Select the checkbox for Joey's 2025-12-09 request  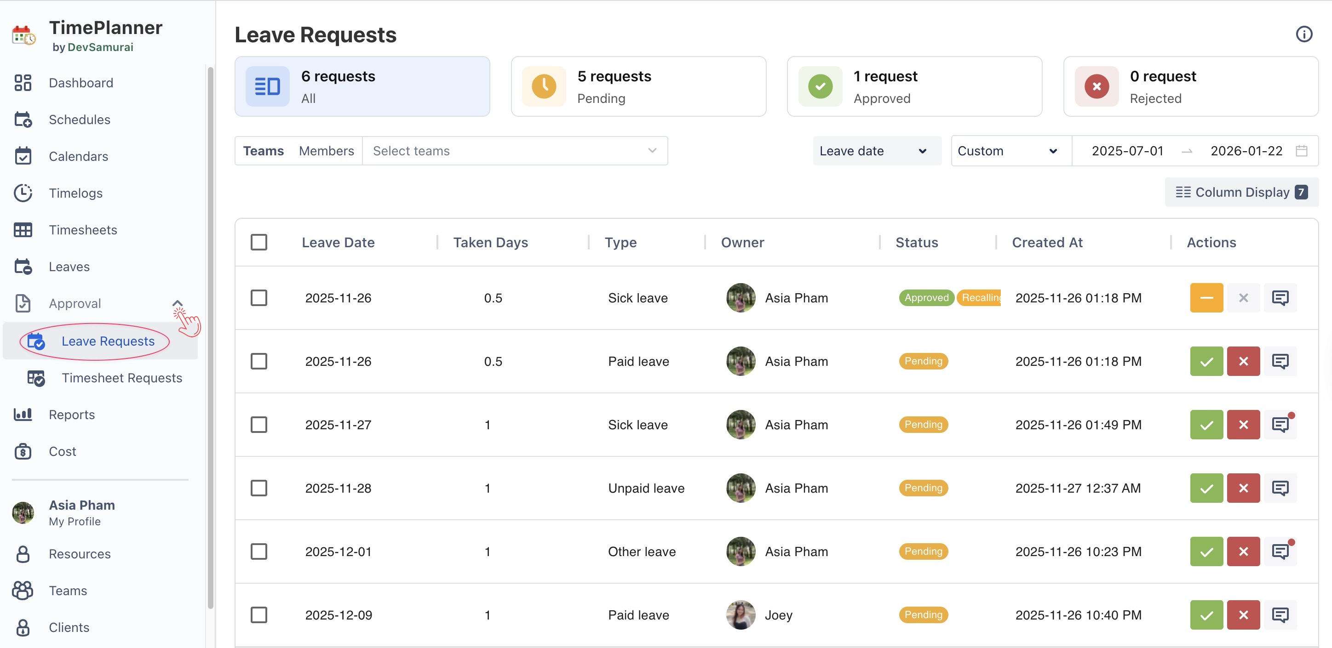point(258,615)
